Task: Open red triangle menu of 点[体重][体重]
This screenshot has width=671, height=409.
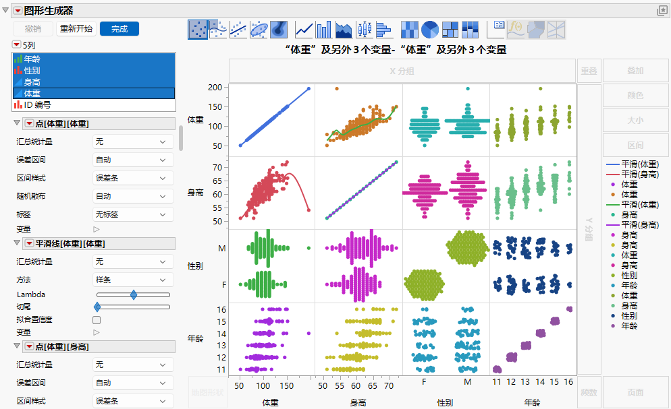Action: (x=29, y=123)
